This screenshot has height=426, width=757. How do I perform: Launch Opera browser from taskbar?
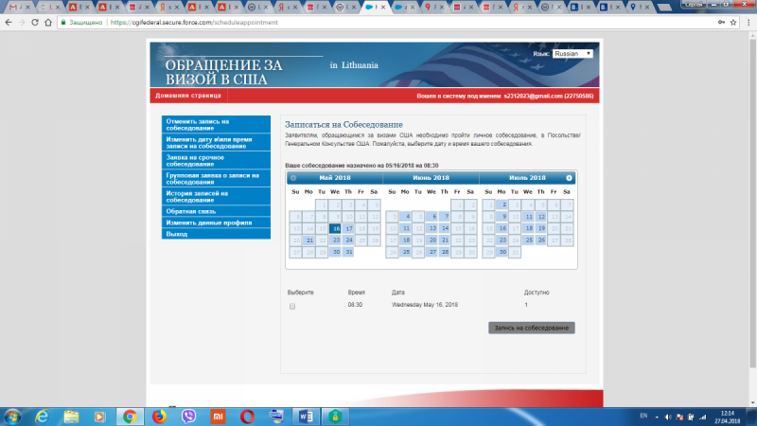247,416
